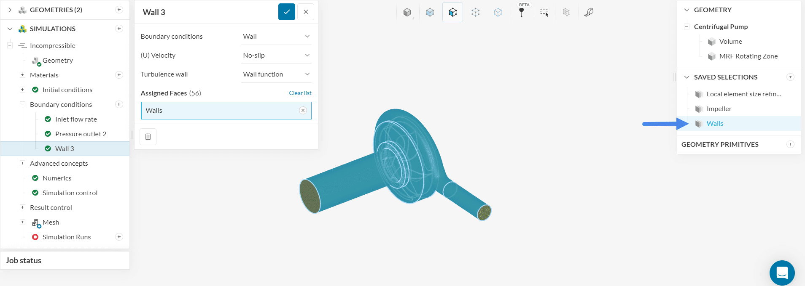Viewport: 805px width, 286px height.
Task: Open the render mode cube menu
Action: [x=407, y=13]
